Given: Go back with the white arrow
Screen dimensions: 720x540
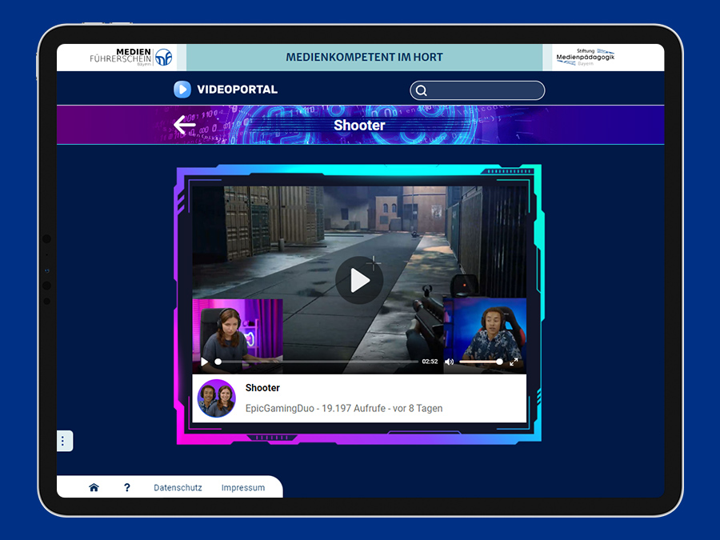Looking at the screenshot, I should pos(185,125).
